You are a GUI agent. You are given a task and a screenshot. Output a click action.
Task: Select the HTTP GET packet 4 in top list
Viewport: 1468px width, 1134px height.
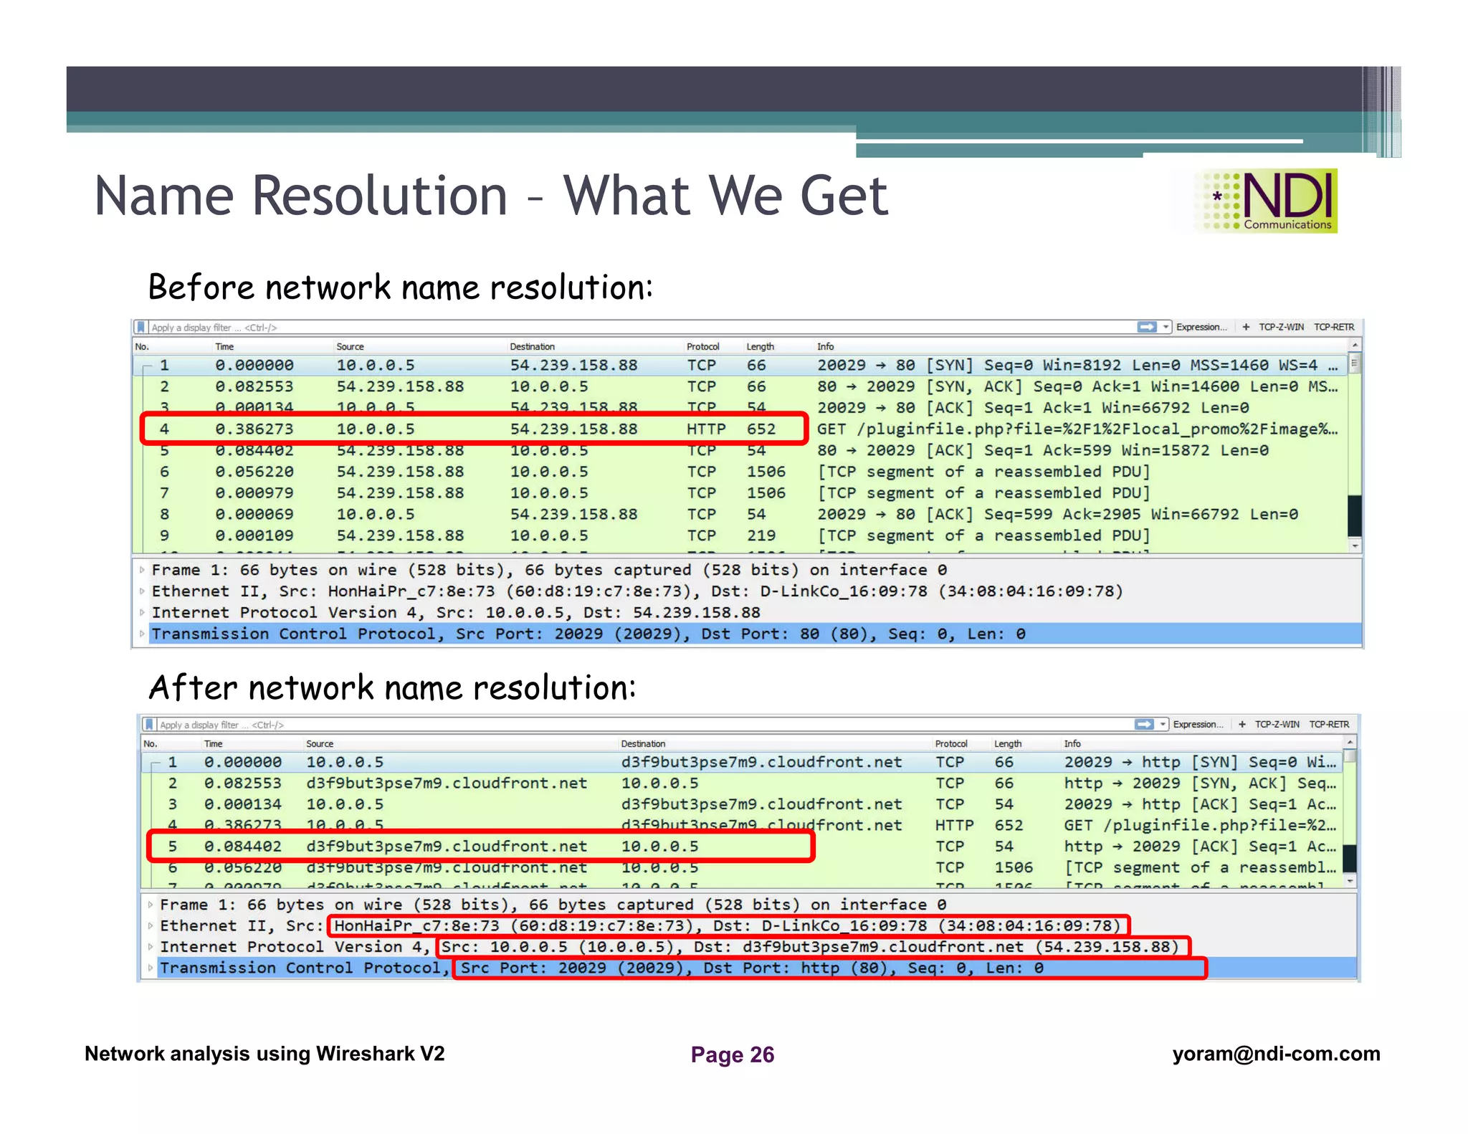(x=740, y=429)
